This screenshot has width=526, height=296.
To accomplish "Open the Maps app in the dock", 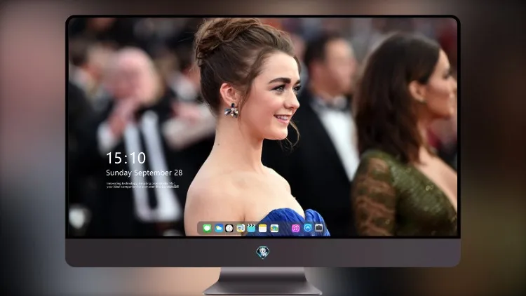I will click(274, 228).
